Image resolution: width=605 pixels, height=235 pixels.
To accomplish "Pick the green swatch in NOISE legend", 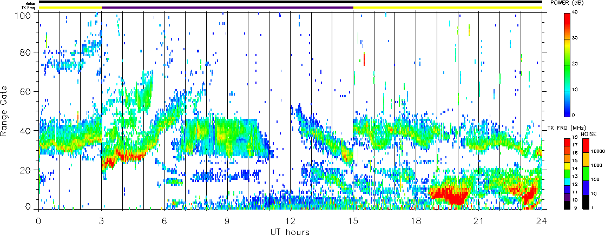I will click(586, 173).
